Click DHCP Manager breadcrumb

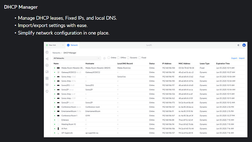[70, 53]
